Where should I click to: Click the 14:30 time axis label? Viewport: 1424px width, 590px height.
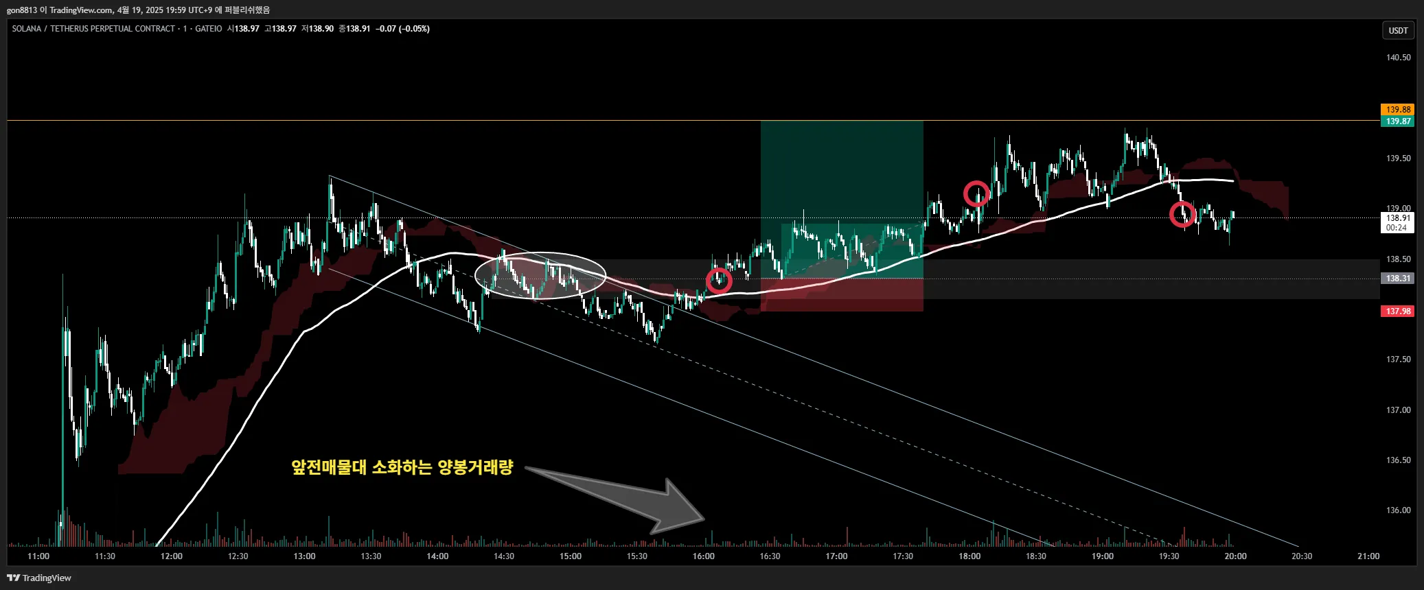pos(504,556)
